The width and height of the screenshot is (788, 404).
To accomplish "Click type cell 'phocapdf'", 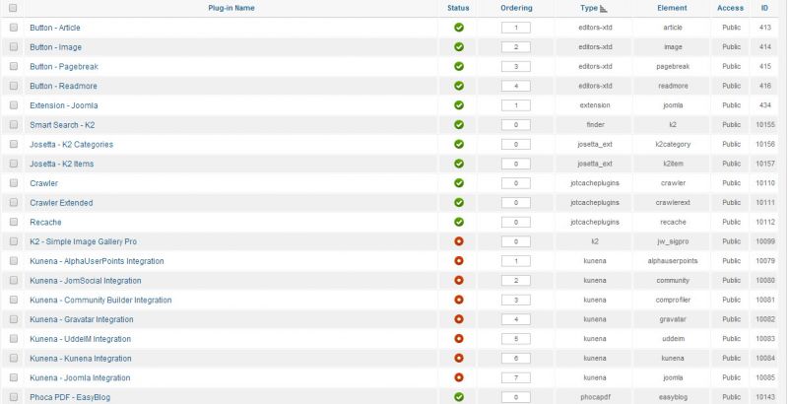I will click(595, 397).
